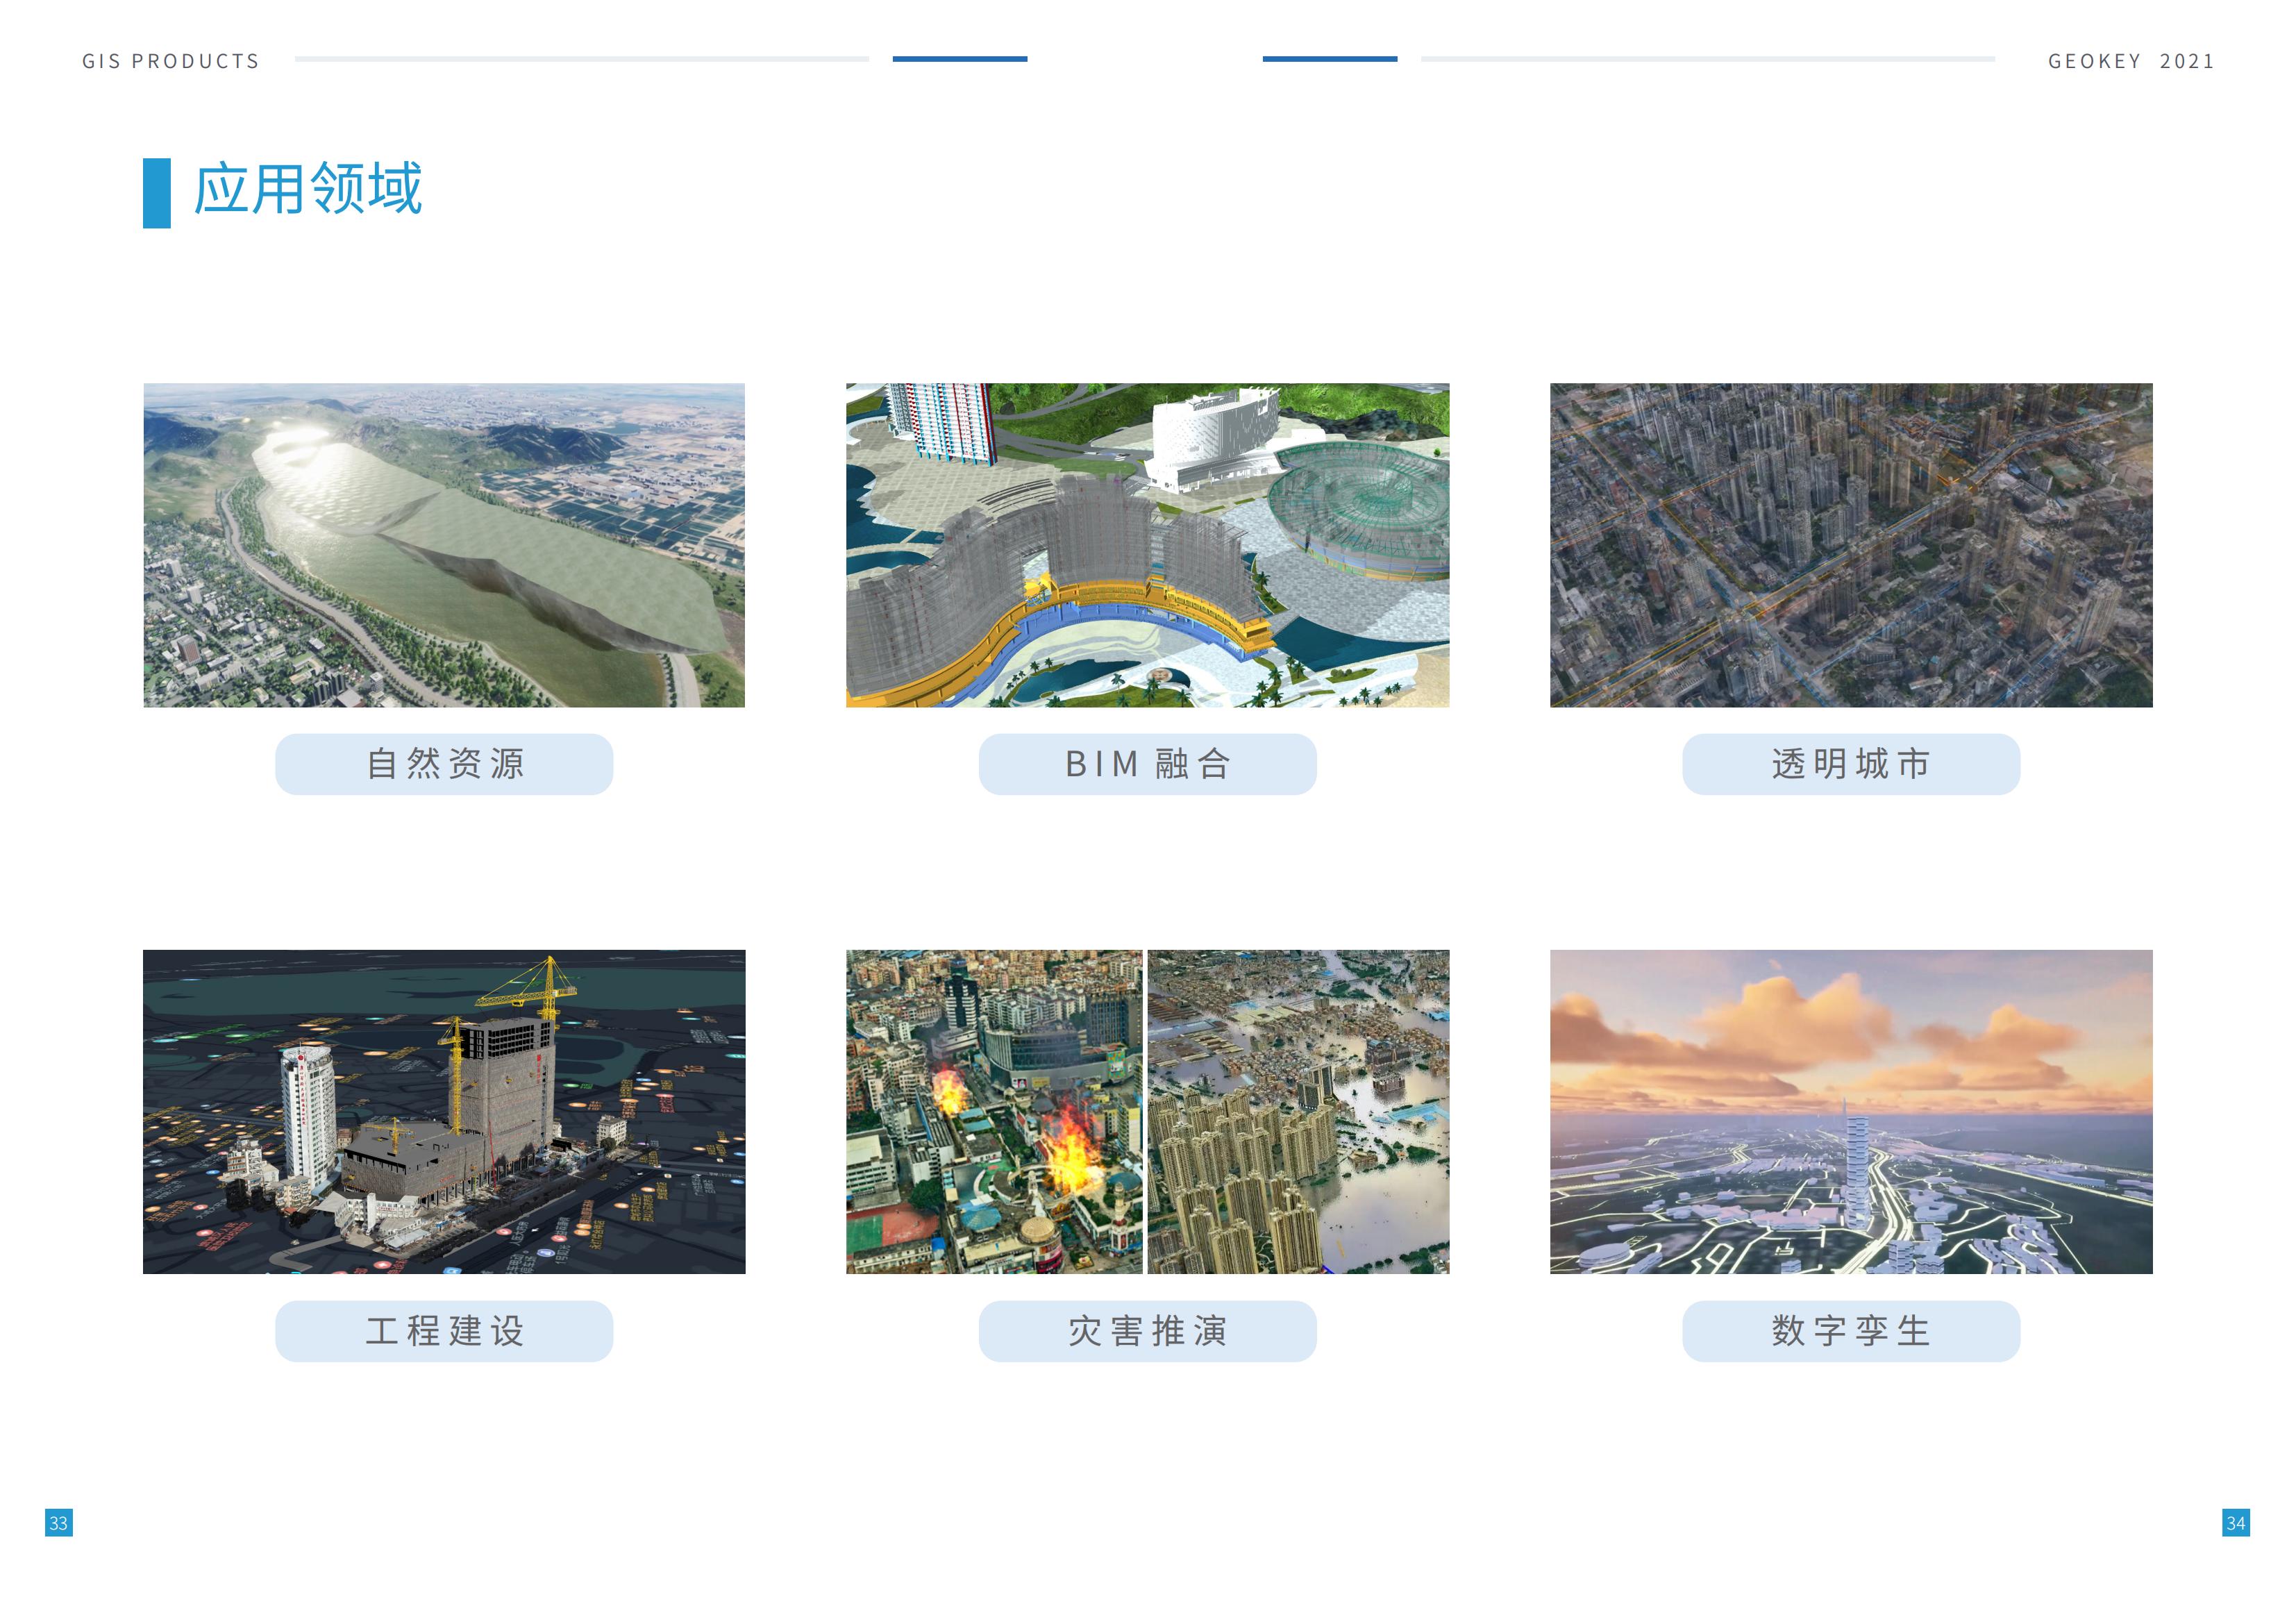This screenshot has height=1624, width=2296.
Task: Click the 透明城市 label button
Action: click(1851, 764)
